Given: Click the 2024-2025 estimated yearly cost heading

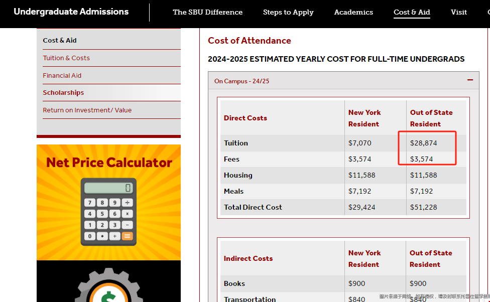Looking at the screenshot, I should [336, 59].
